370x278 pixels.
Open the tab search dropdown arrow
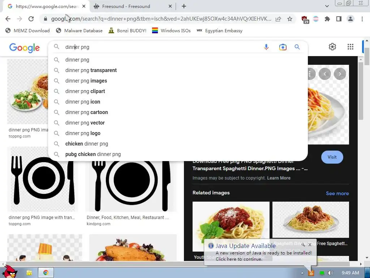click(x=327, y=6)
